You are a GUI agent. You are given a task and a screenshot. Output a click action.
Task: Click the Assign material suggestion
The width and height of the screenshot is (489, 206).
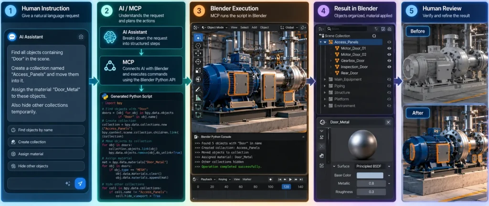click(x=46, y=154)
